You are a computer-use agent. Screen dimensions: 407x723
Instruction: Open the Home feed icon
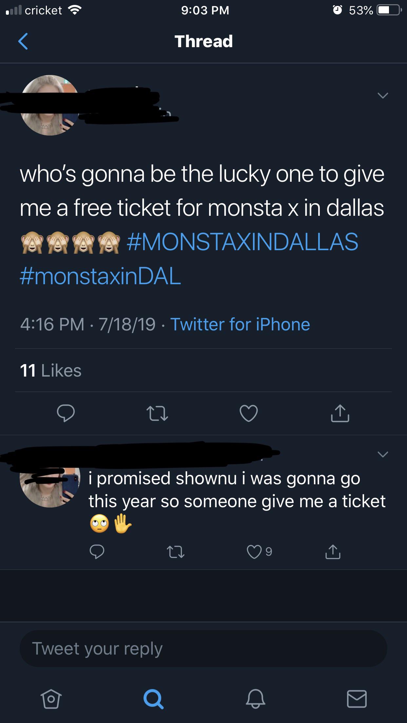pyautogui.click(x=51, y=699)
